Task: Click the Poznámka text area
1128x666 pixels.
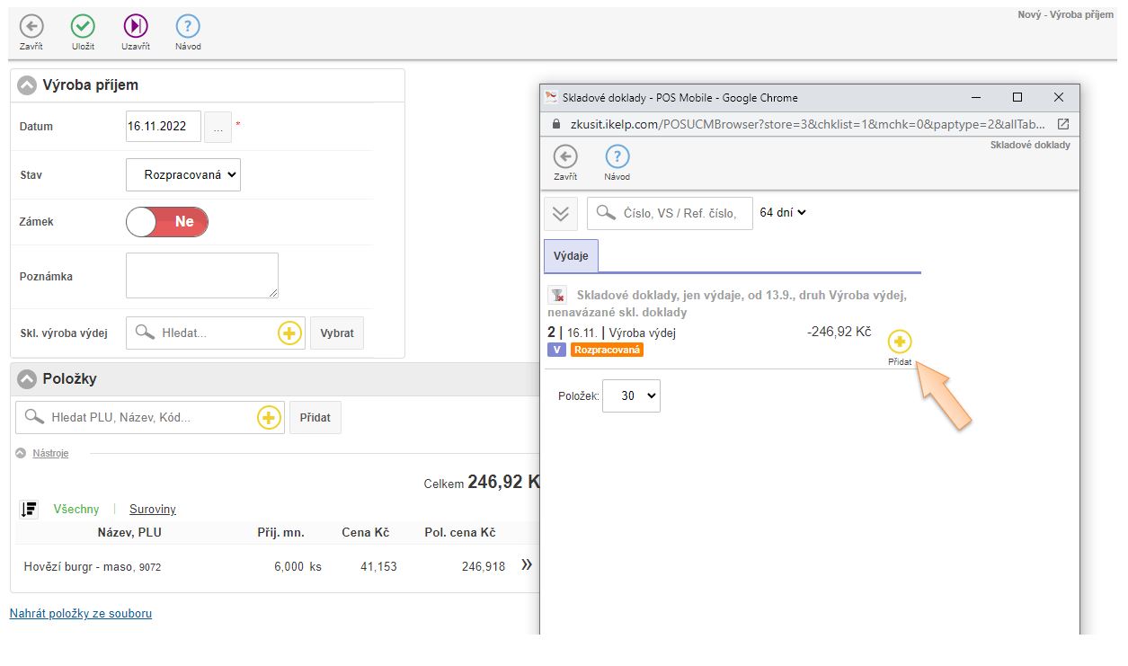Action: (202, 275)
